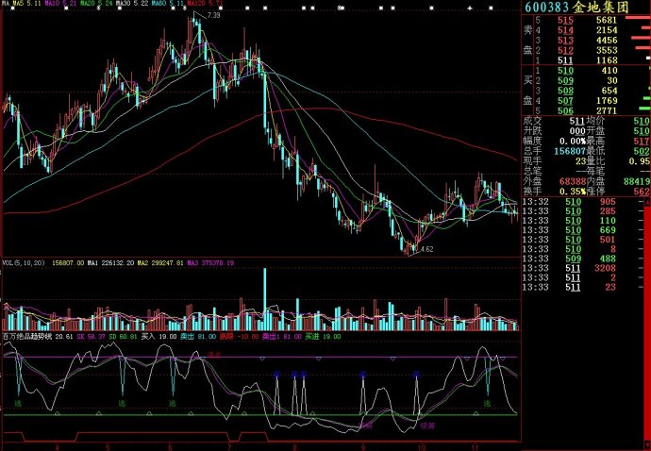Click the 7.39 high price label
This screenshot has width=651, height=451.
coord(213,15)
